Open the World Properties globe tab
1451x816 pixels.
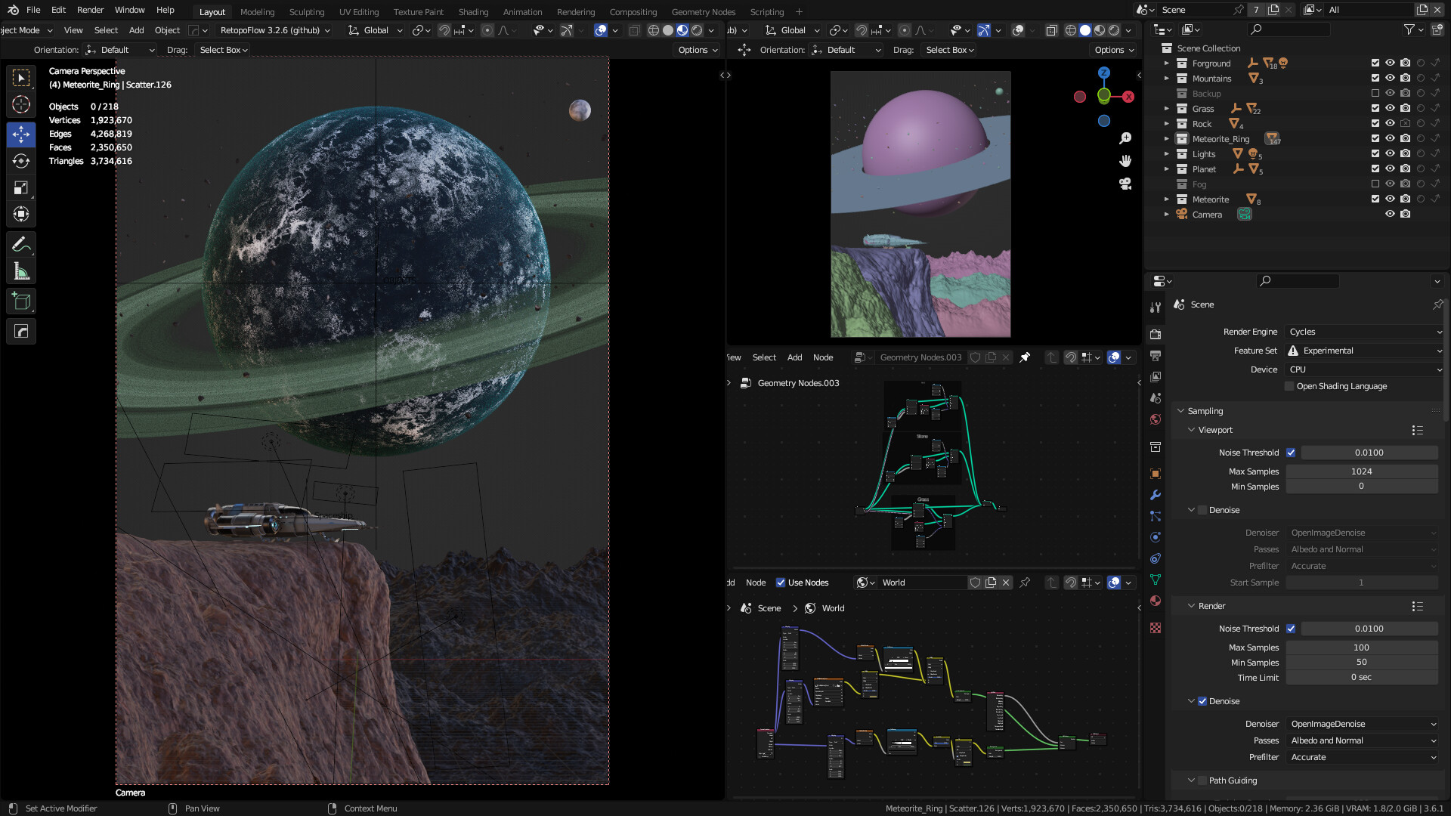[x=1155, y=419]
